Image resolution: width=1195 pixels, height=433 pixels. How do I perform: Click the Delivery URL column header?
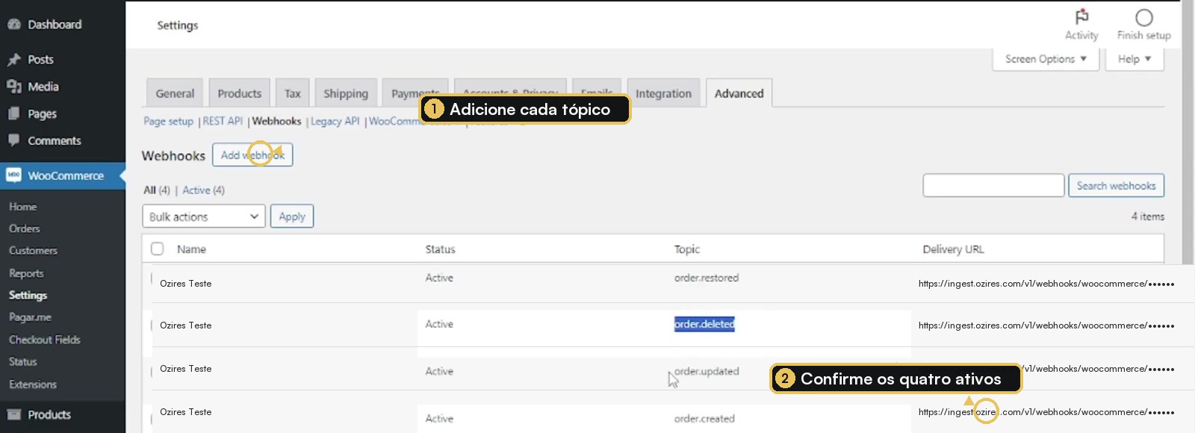tap(953, 249)
